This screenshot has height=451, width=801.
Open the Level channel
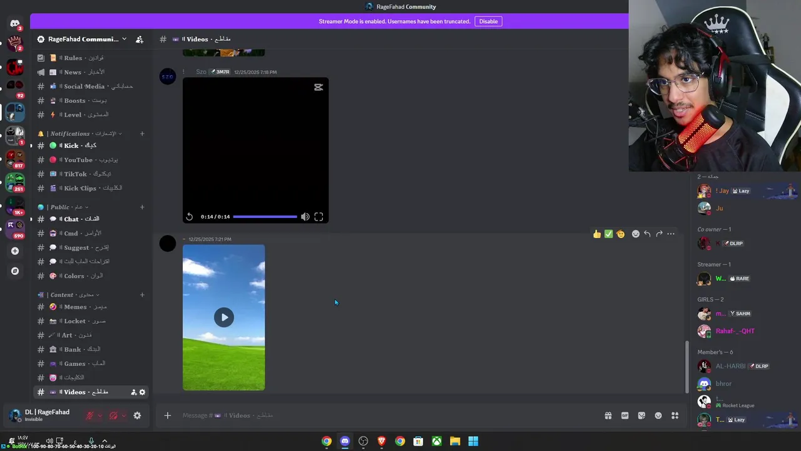91,115
